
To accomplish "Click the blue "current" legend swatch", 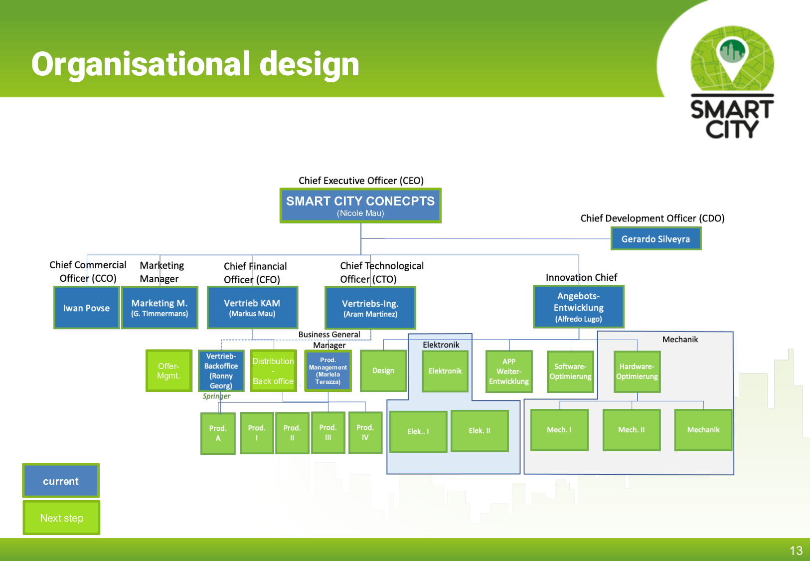I will (61, 481).
